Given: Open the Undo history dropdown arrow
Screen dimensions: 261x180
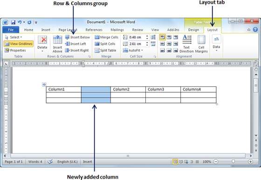Looking at the screenshot, I should [24, 22].
